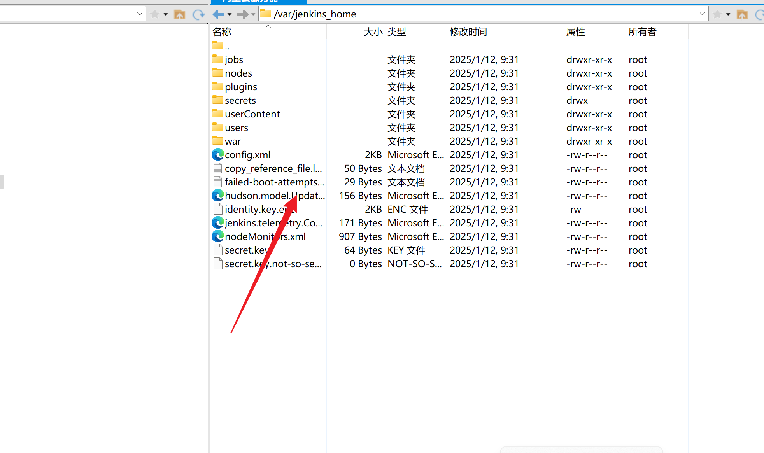
Task: Click the left panel refresh icon
Action: pyautogui.click(x=199, y=14)
